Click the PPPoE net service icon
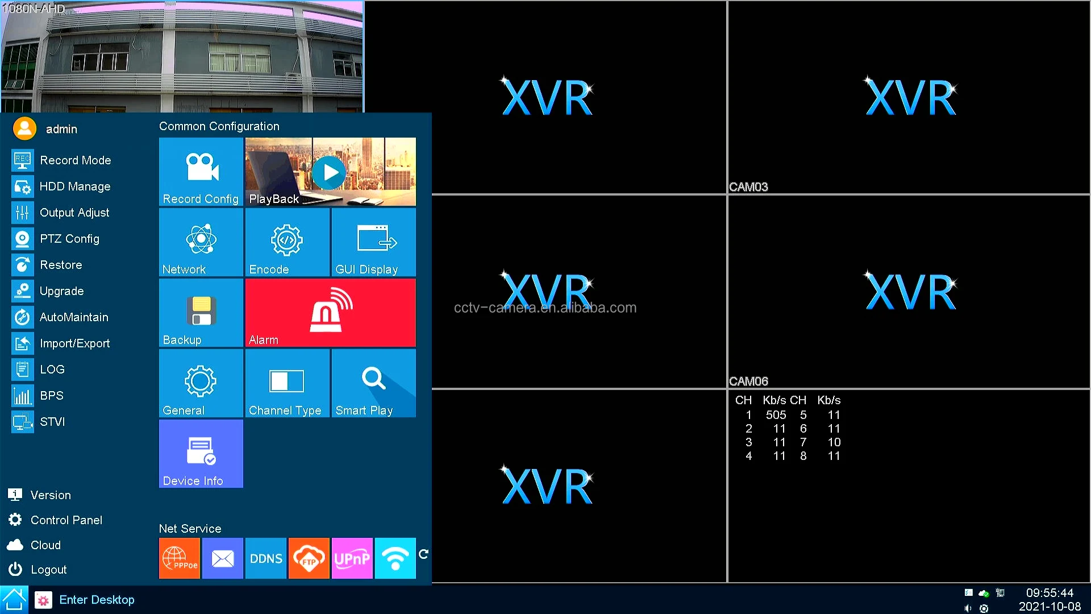This screenshot has height=614, width=1091. click(180, 558)
